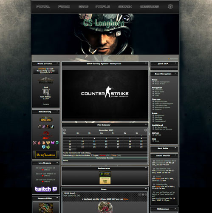Minimize the Live Streams panel
Viewport: 212px width, 213px height.
[x=57, y=162]
